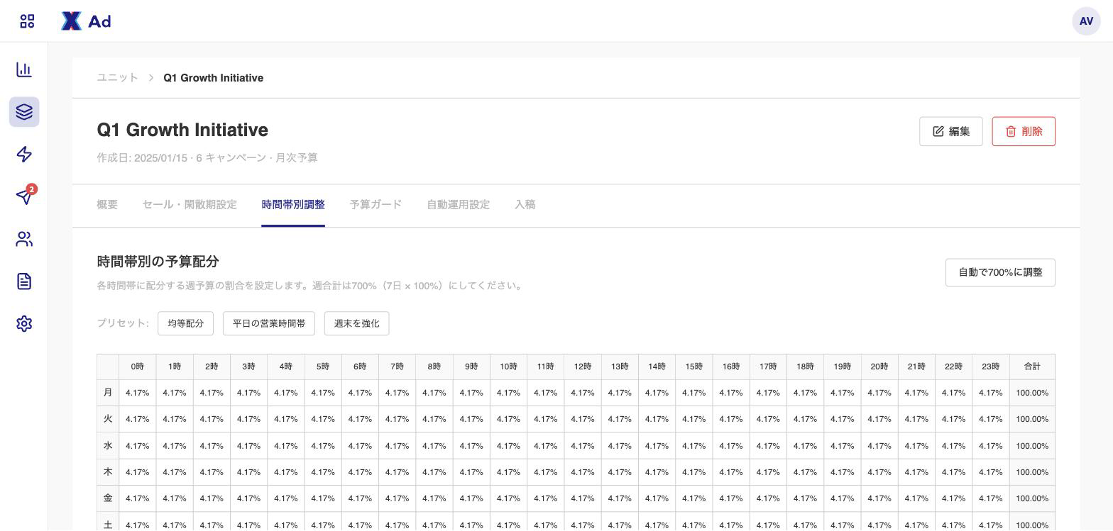
Task: Open the lightning bolt sidebar icon
Action: pyautogui.click(x=24, y=155)
